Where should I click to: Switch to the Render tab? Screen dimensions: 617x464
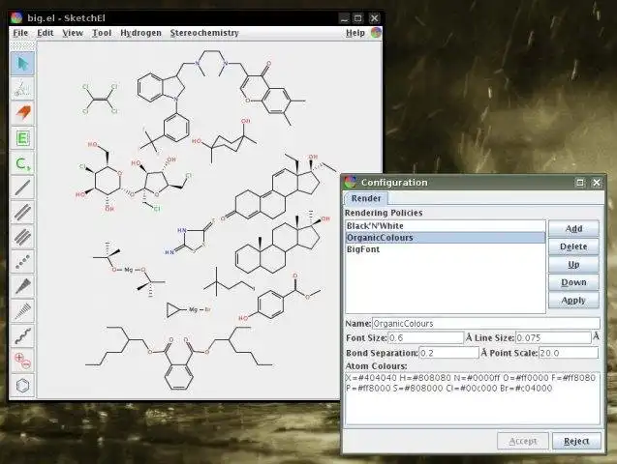click(366, 198)
